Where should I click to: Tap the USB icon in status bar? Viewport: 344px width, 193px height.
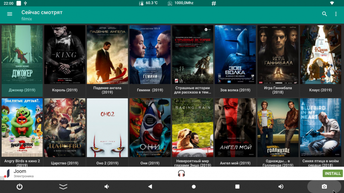[x=25, y=3]
